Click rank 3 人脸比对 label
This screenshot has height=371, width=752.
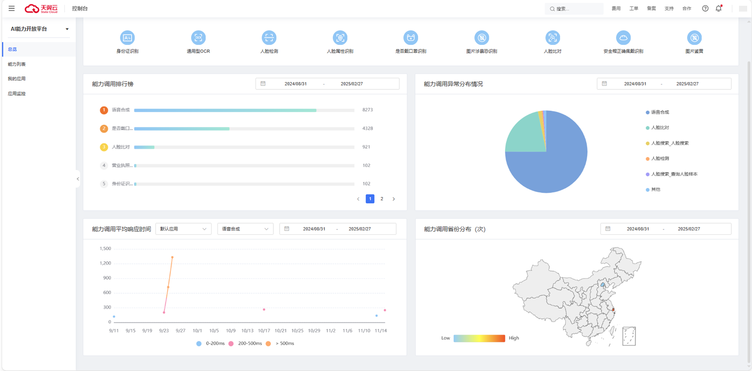[x=121, y=147]
